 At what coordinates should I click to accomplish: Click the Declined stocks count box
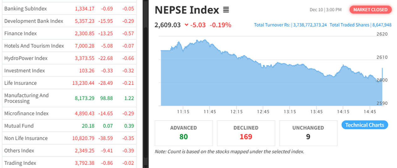point(246,133)
